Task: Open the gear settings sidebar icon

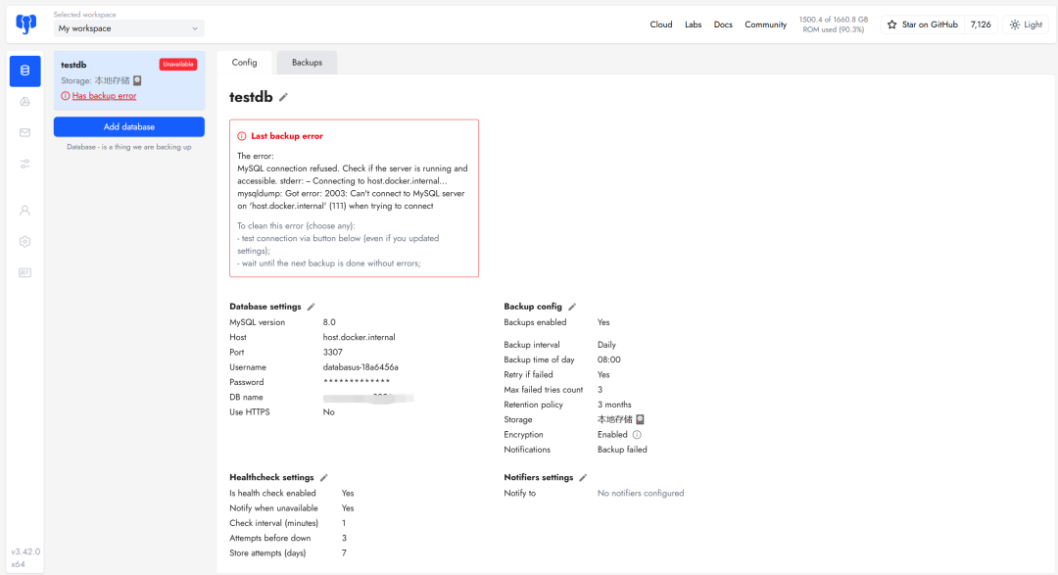Action: coord(24,242)
